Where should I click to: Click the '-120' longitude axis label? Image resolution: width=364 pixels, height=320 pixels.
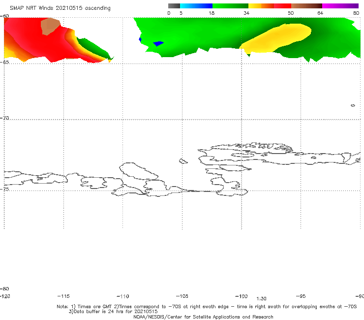click(5, 296)
